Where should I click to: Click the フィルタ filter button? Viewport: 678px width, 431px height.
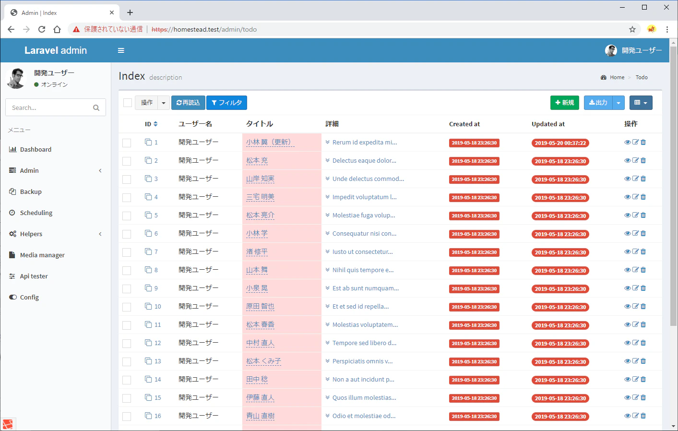coord(226,103)
